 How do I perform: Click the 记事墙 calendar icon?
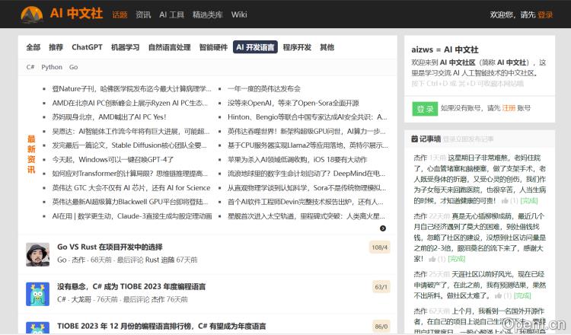click(x=414, y=139)
